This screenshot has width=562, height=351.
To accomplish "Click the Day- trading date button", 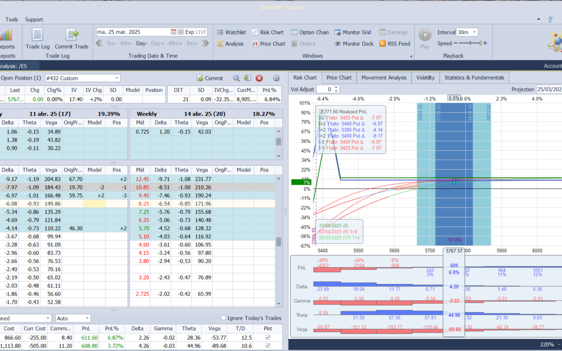I will 142,44.
